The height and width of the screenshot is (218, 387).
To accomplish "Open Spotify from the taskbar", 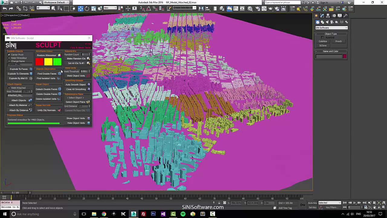I will 183,214.
